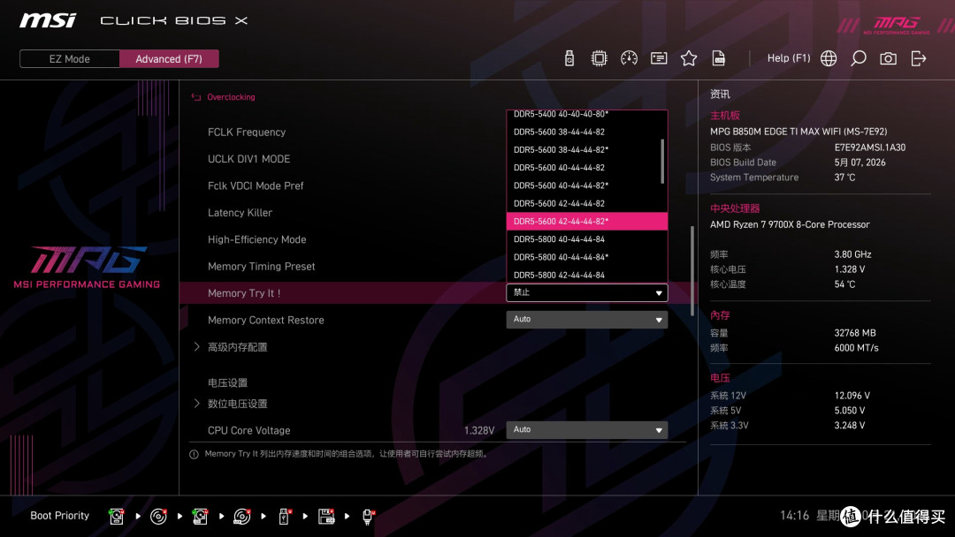Open the Memory Context Restore dropdown

coord(586,319)
